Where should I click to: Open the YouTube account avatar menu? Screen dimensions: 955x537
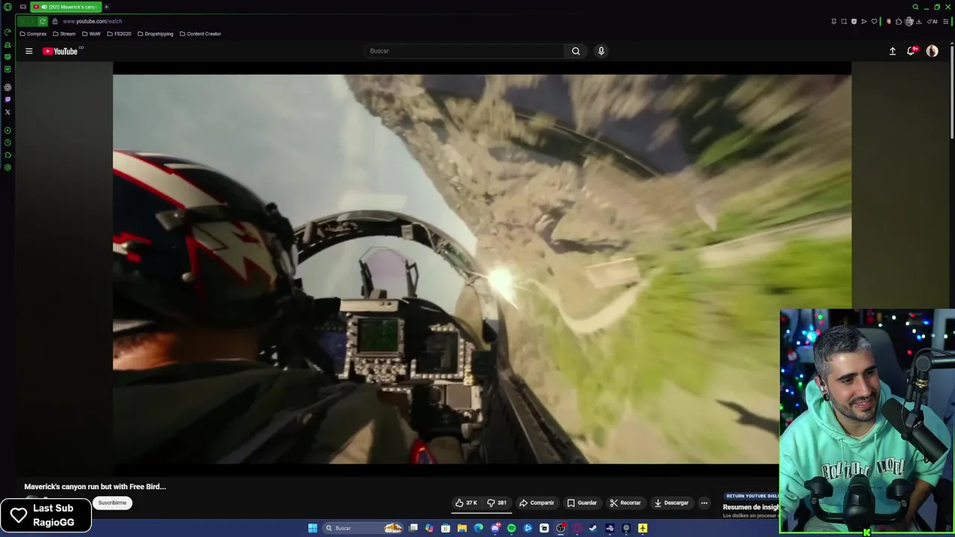pyautogui.click(x=932, y=51)
